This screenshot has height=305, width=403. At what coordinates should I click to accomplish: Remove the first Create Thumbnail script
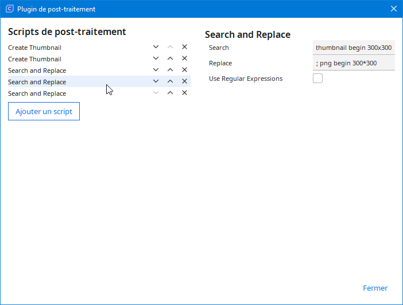click(184, 47)
